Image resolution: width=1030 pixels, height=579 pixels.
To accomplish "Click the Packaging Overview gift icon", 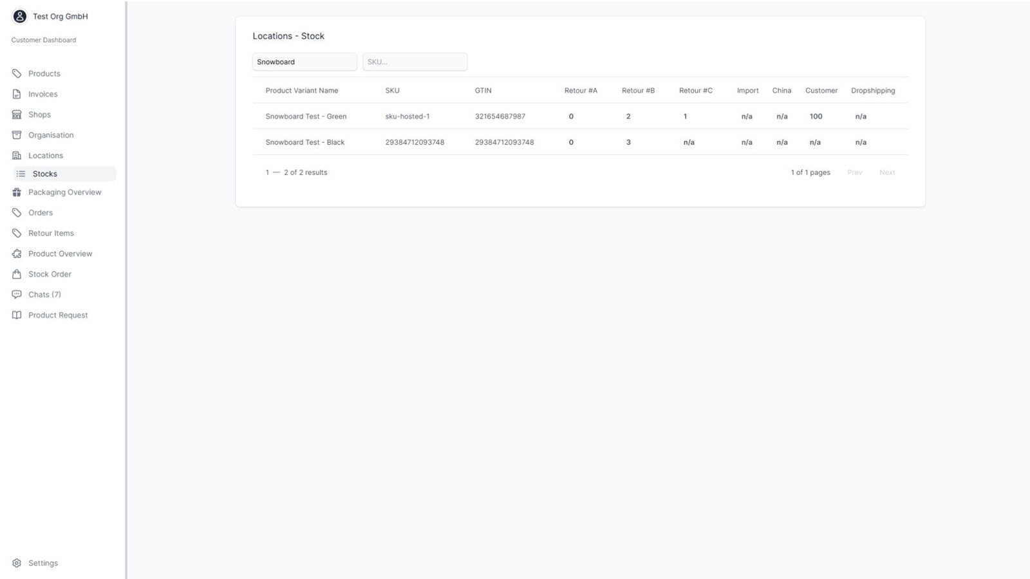I will click(17, 192).
